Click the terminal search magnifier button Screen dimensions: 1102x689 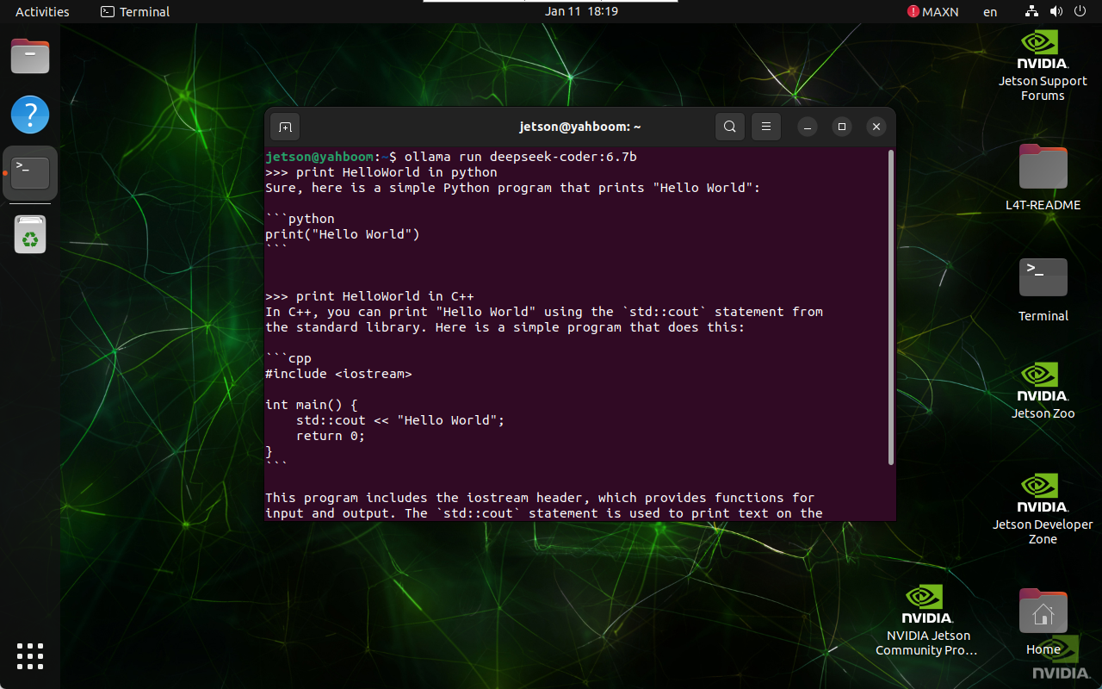pyautogui.click(x=729, y=127)
